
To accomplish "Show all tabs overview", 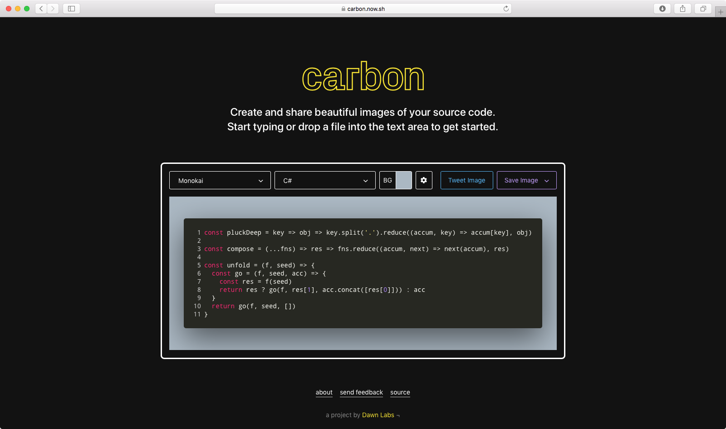I will pos(703,9).
